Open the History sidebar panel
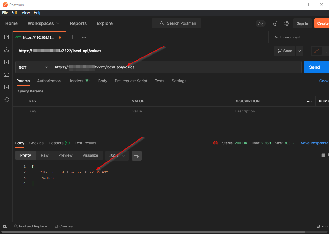This screenshot has width=329, height=234. point(6,99)
